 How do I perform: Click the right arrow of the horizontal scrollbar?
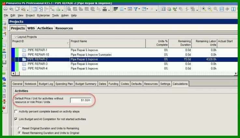coord(236,74)
